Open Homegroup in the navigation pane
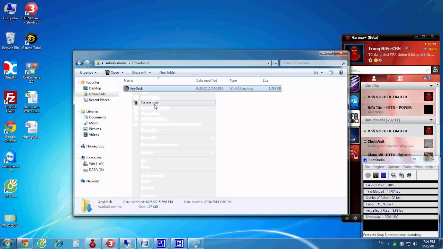 coord(95,146)
